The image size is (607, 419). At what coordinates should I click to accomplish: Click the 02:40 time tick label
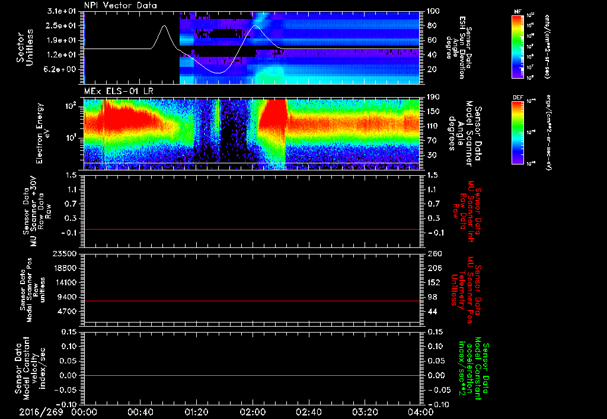click(x=308, y=412)
